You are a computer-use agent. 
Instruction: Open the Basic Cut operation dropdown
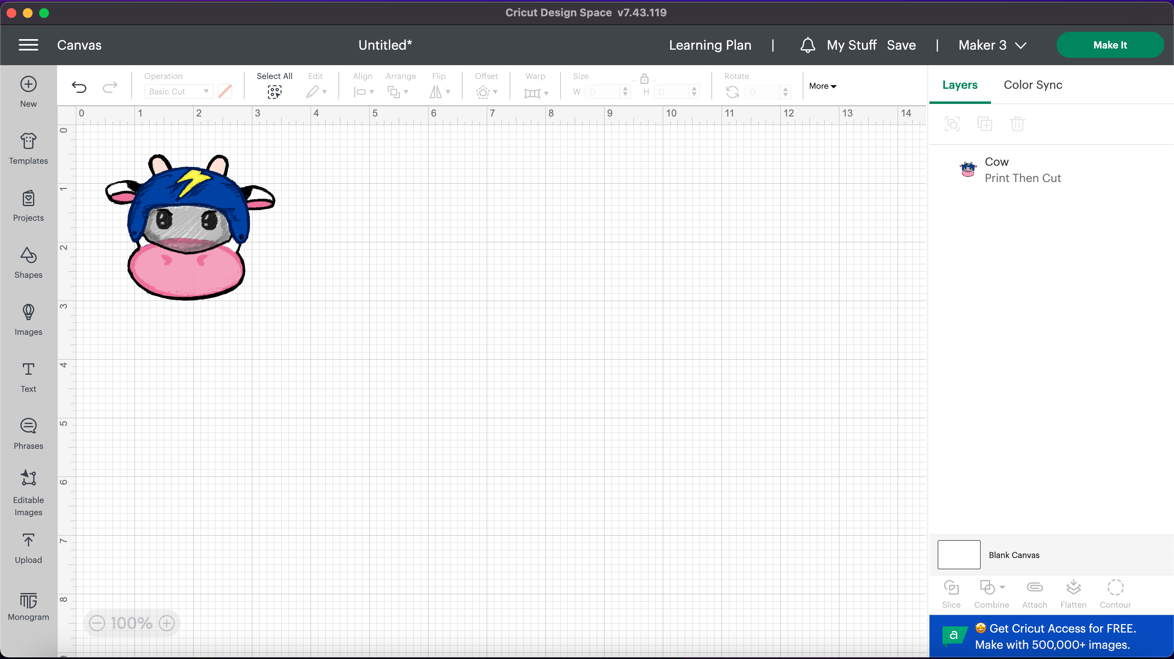pos(178,91)
